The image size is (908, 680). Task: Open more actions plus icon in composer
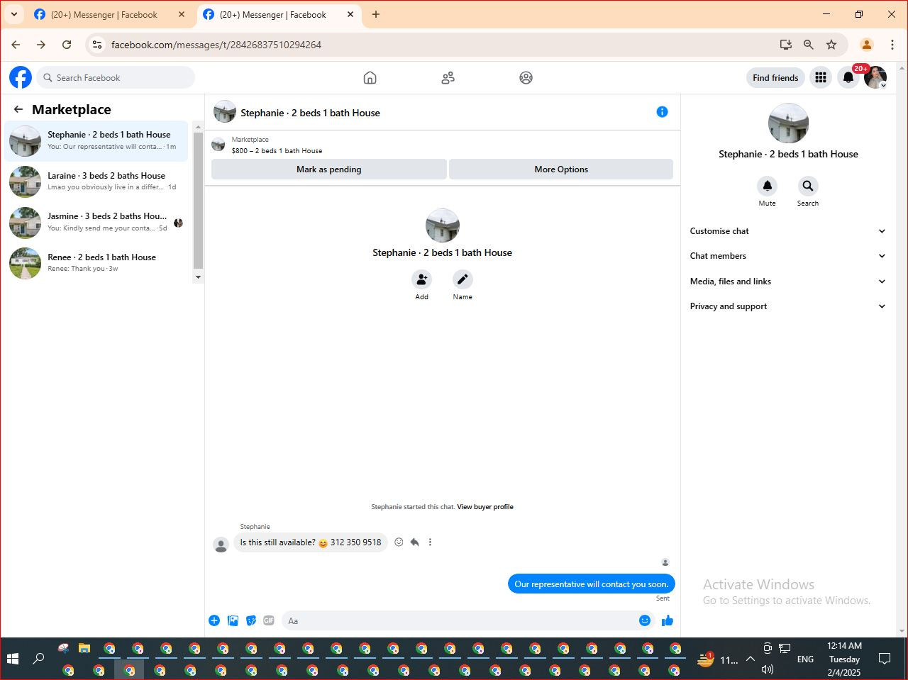pos(214,621)
